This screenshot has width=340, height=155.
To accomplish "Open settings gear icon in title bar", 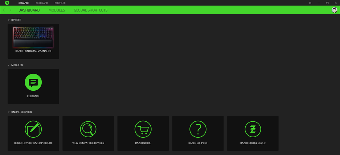I will point(310,3).
